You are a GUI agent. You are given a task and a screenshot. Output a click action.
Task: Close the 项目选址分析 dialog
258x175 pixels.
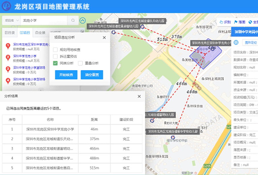pyautogui.click(x=104, y=38)
